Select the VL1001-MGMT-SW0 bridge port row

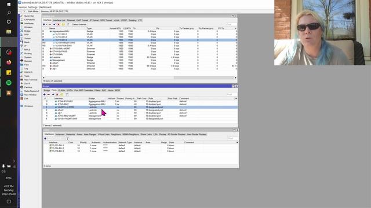[x=140, y=119]
